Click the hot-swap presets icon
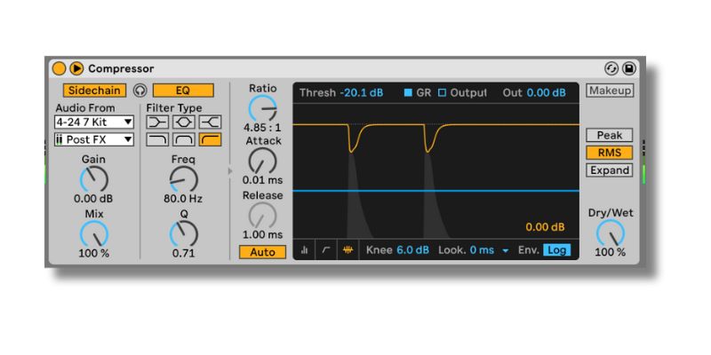 (611, 69)
